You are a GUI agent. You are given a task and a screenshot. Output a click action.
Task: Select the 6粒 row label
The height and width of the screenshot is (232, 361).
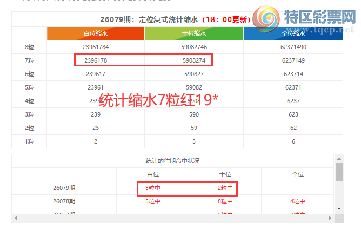tap(30, 74)
